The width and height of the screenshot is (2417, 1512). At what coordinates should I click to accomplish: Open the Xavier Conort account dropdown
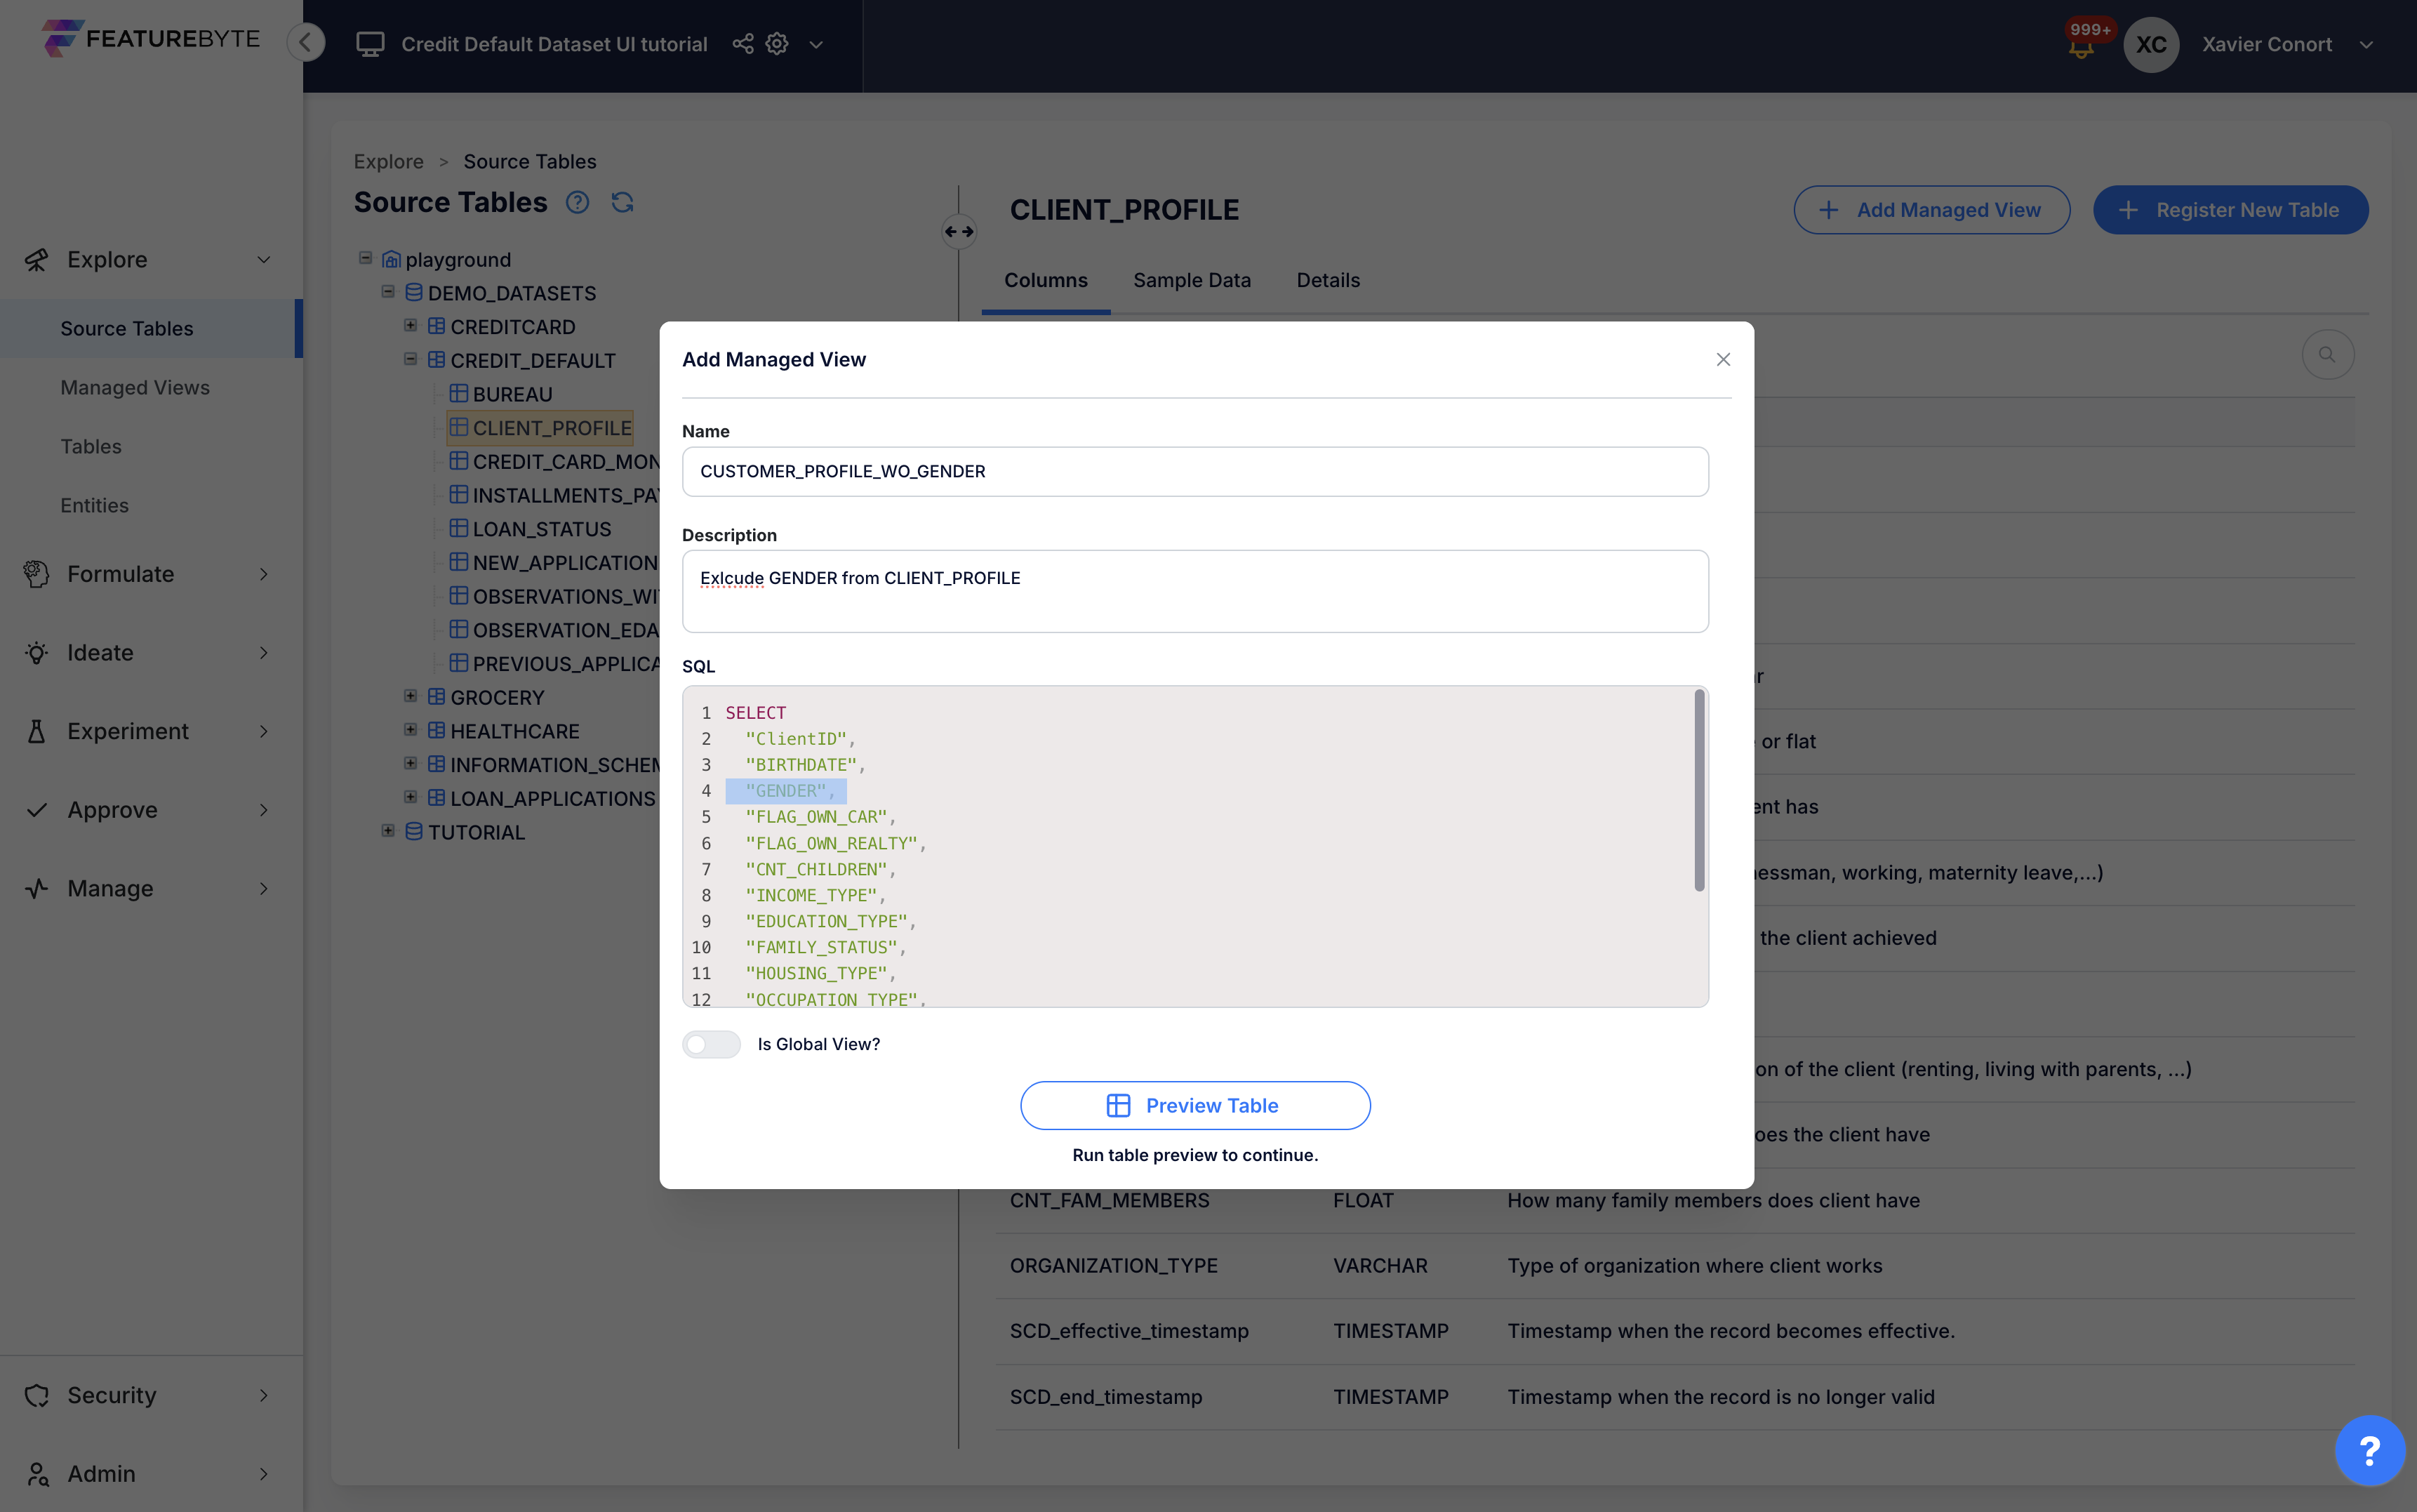[2368, 44]
